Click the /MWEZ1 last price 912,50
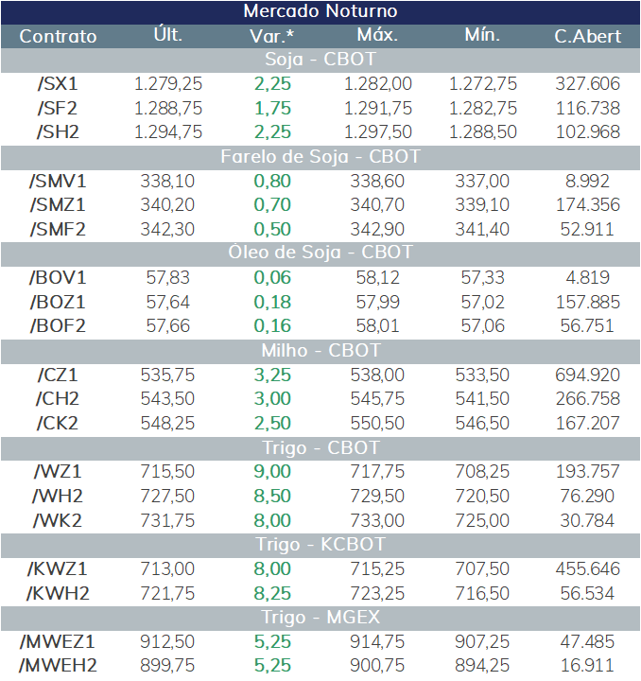641x681 pixels. click(167, 642)
